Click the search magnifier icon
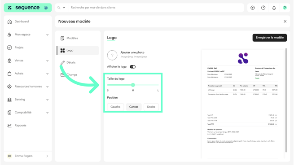 tap(59, 8)
